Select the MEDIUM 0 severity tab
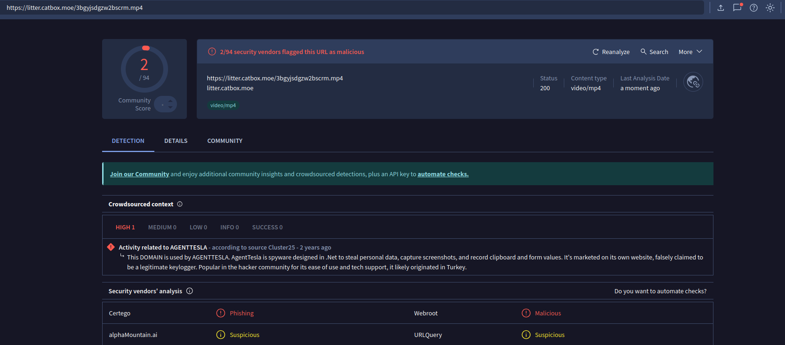This screenshot has width=785, height=345. coord(162,227)
